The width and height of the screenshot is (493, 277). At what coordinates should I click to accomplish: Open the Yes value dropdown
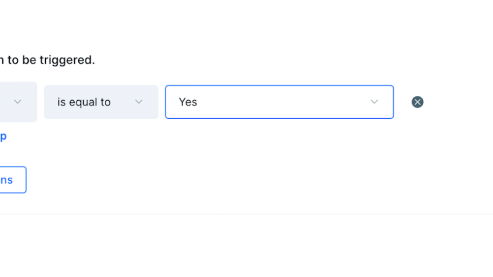[279, 102]
